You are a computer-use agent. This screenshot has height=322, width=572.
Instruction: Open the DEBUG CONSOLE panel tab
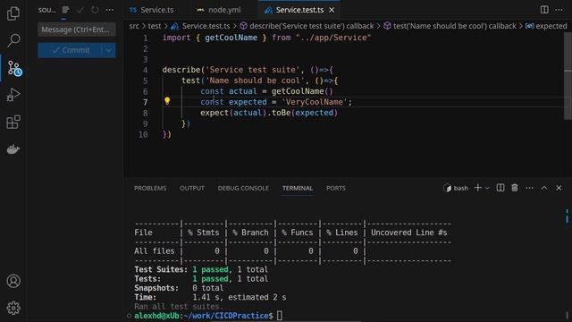pyautogui.click(x=243, y=188)
